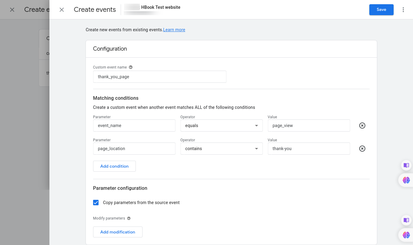Open the Learn more link
This screenshot has width=413, height=245.
pos(174,29)
